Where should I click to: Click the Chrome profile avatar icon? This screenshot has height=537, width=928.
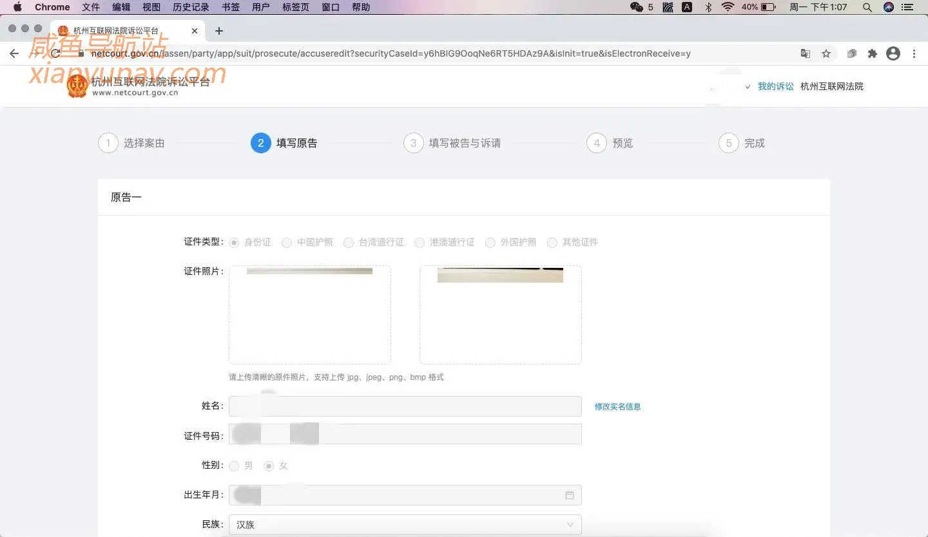[893, 53]
